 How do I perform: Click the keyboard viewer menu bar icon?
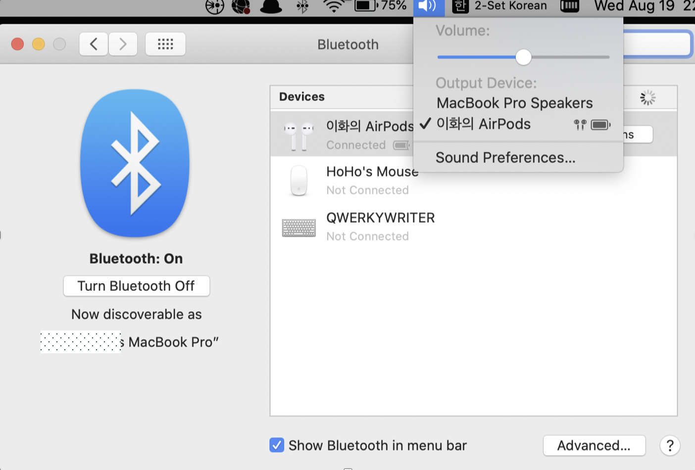[570, 6]
